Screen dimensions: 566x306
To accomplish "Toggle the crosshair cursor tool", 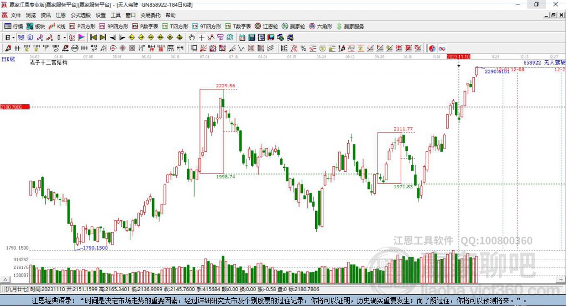I will [x=201, y=38].
